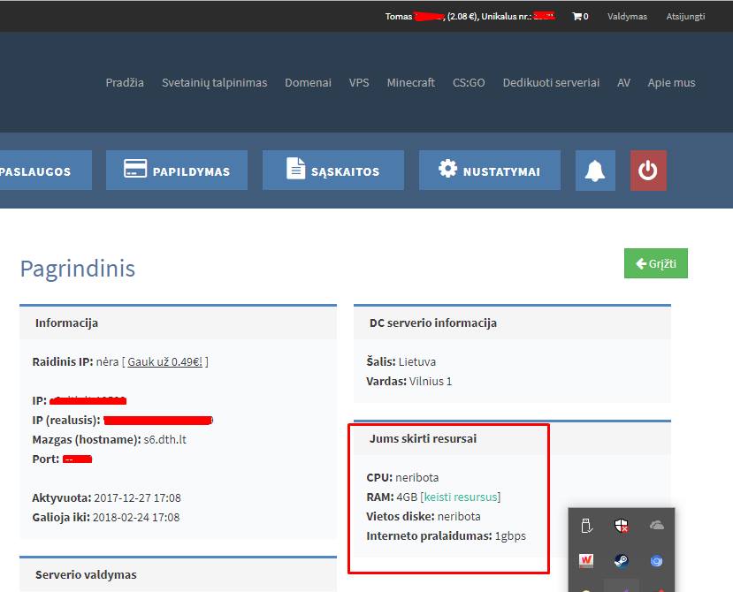Go to Dedikuoti serveriai page
Image resolution: width=733 pixels, height=592 pixels.
(x=551, y=82)
